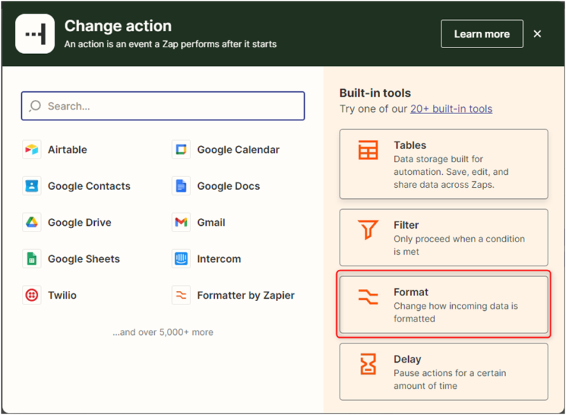Click the search magnifier icon

[35, 106]
